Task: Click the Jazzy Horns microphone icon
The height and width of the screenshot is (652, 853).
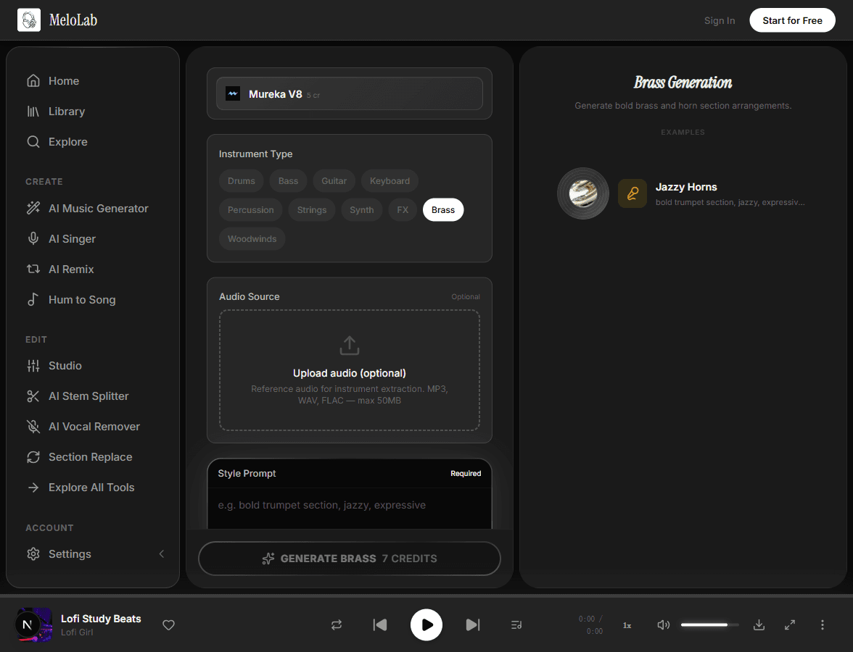Action: 632,193
